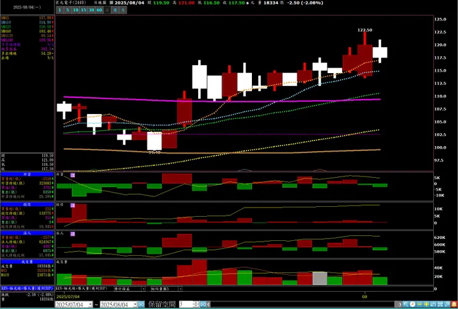
Task: Select the 成交量 panel header
Action: (27, 262)
